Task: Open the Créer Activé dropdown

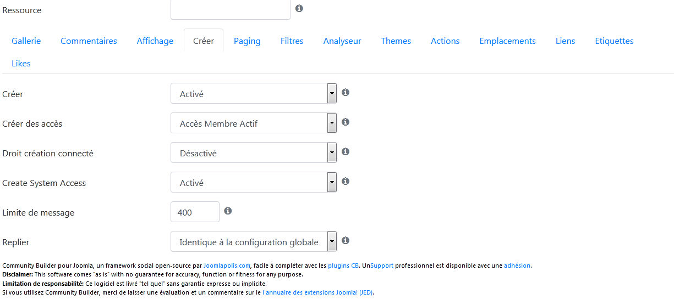Action: pyautogui.click(x=254, y=93)
